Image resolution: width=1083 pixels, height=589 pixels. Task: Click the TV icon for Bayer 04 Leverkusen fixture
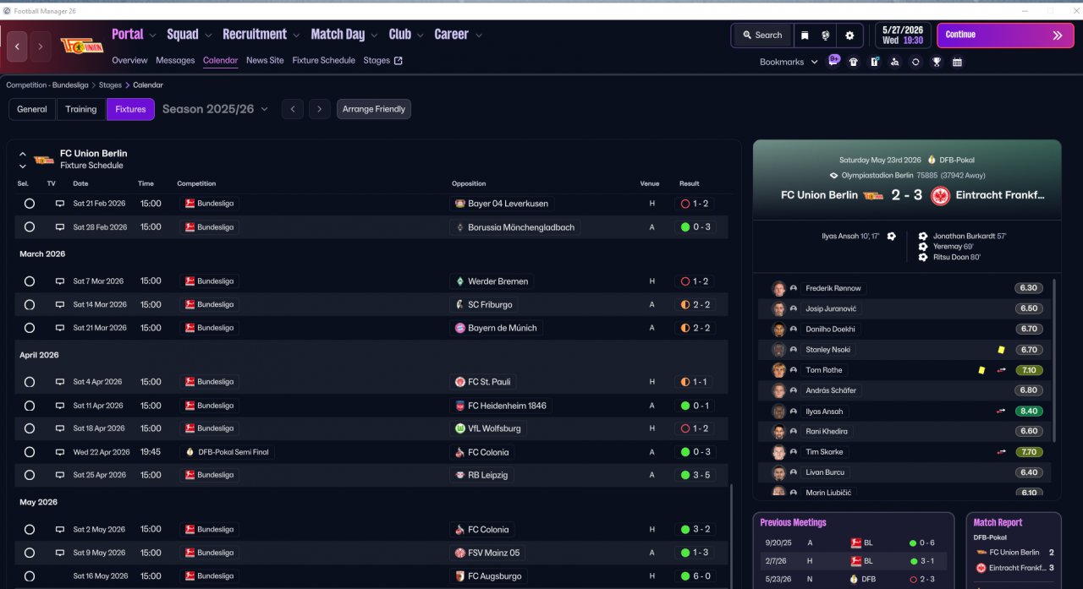[x=60, y=204]
